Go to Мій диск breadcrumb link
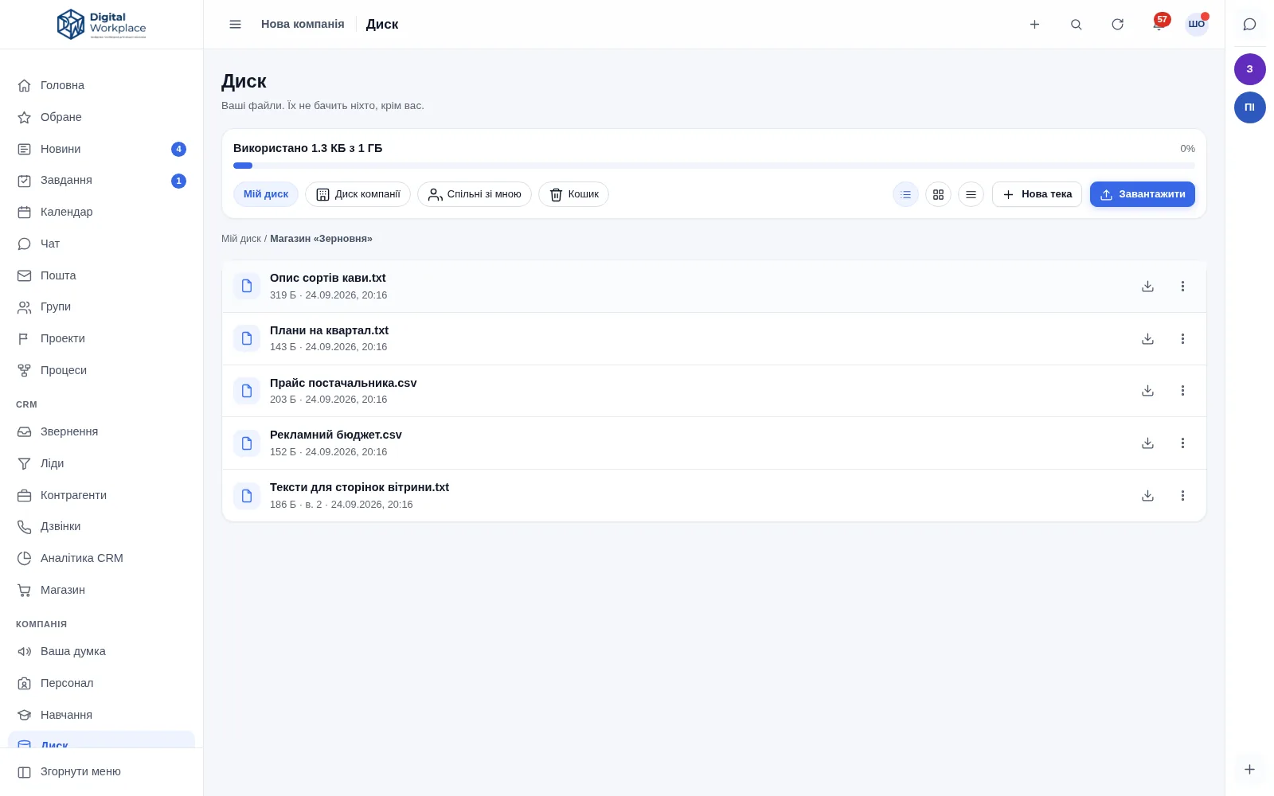Viewport: 1274px width, 796px height. pos(241,239)
